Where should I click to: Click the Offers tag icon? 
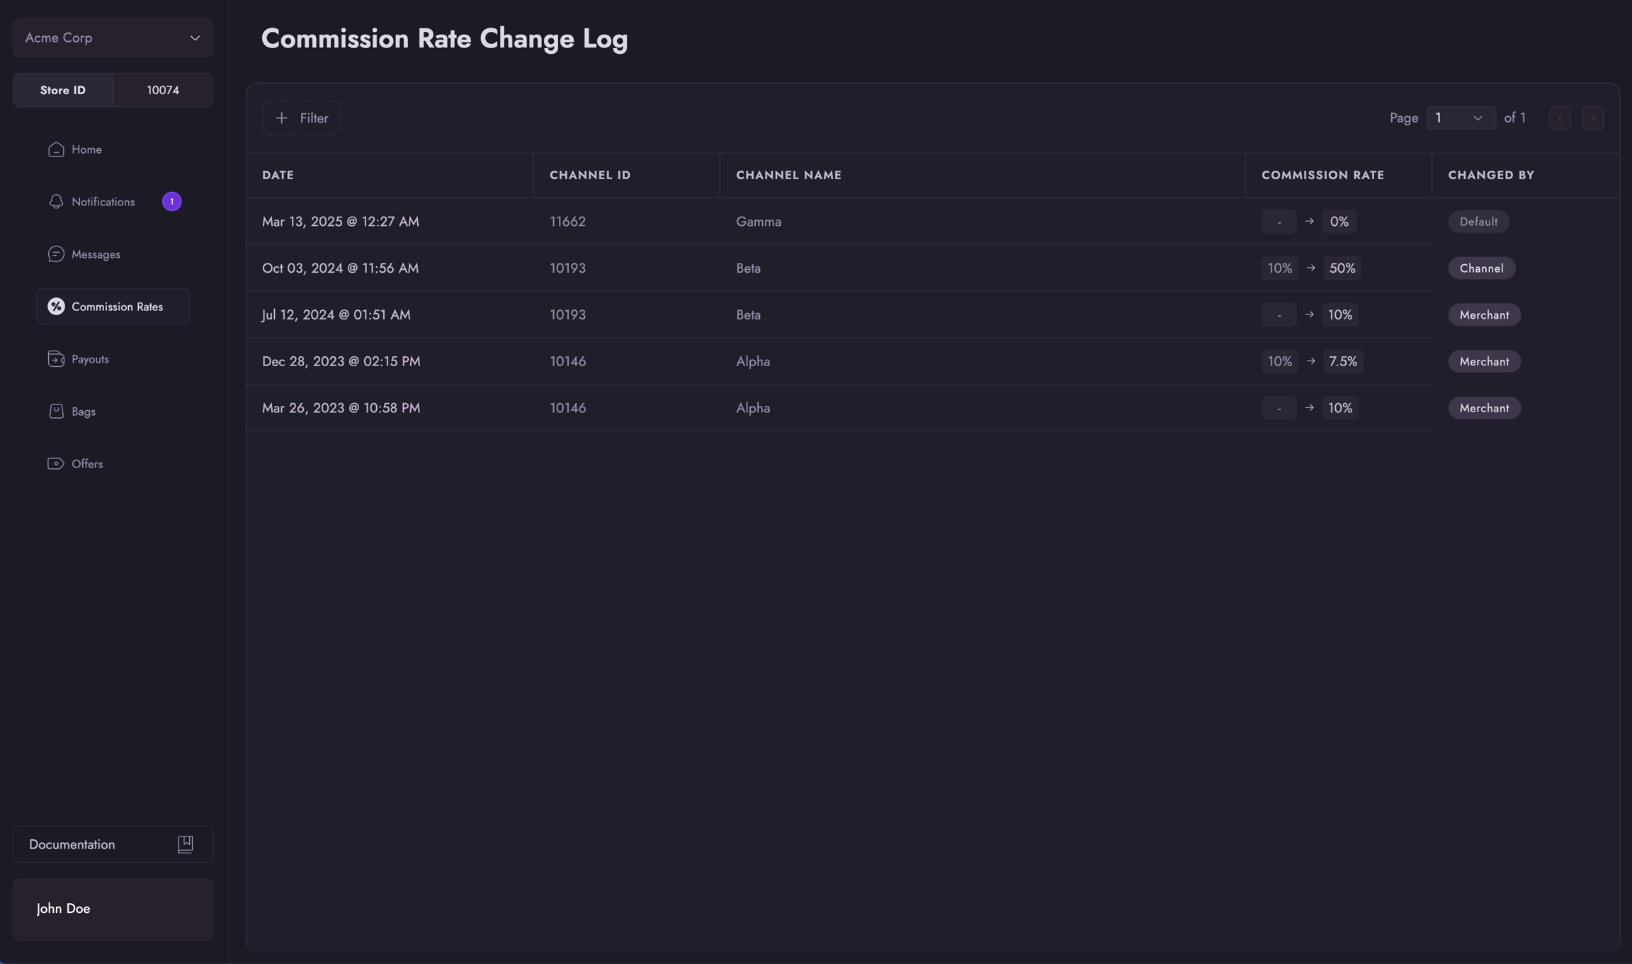[56, 464]
